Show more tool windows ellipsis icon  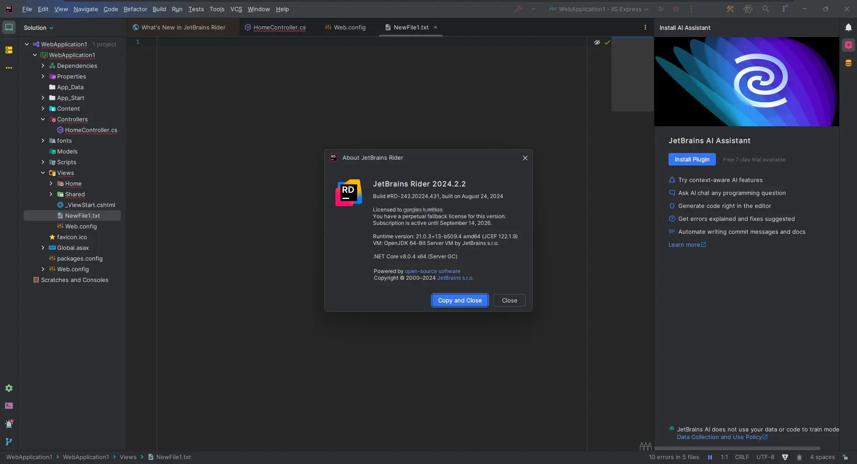9,68
